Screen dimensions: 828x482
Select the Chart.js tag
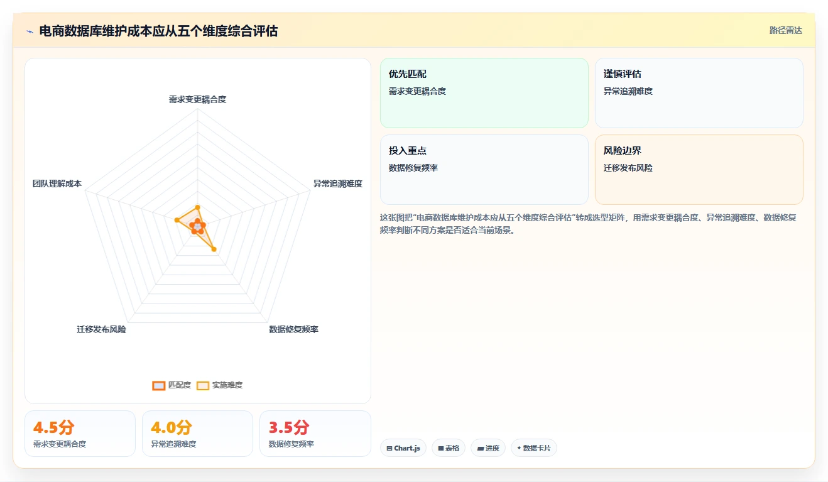pyautogui.click(x=403, y=448)
